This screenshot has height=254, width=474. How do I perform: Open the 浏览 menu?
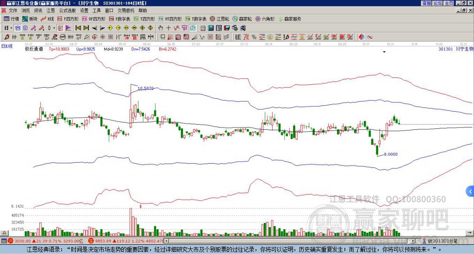(25, 11)
